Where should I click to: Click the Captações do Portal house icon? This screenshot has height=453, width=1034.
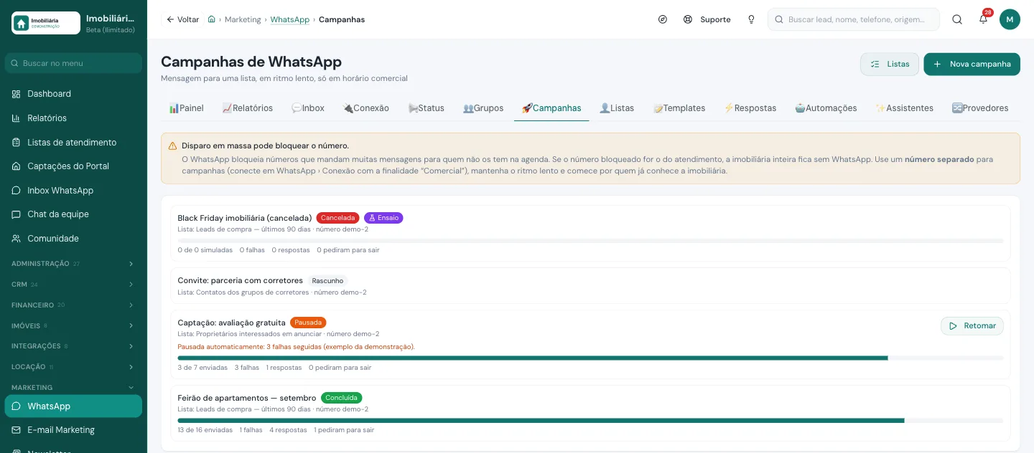pos(17,166)
